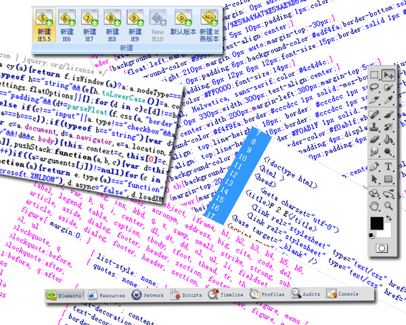Open the Scripts tab
Screen dimensions: 406x325
(186, 295)
